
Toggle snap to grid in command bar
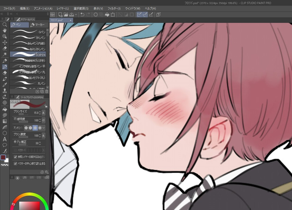(151, 14)
